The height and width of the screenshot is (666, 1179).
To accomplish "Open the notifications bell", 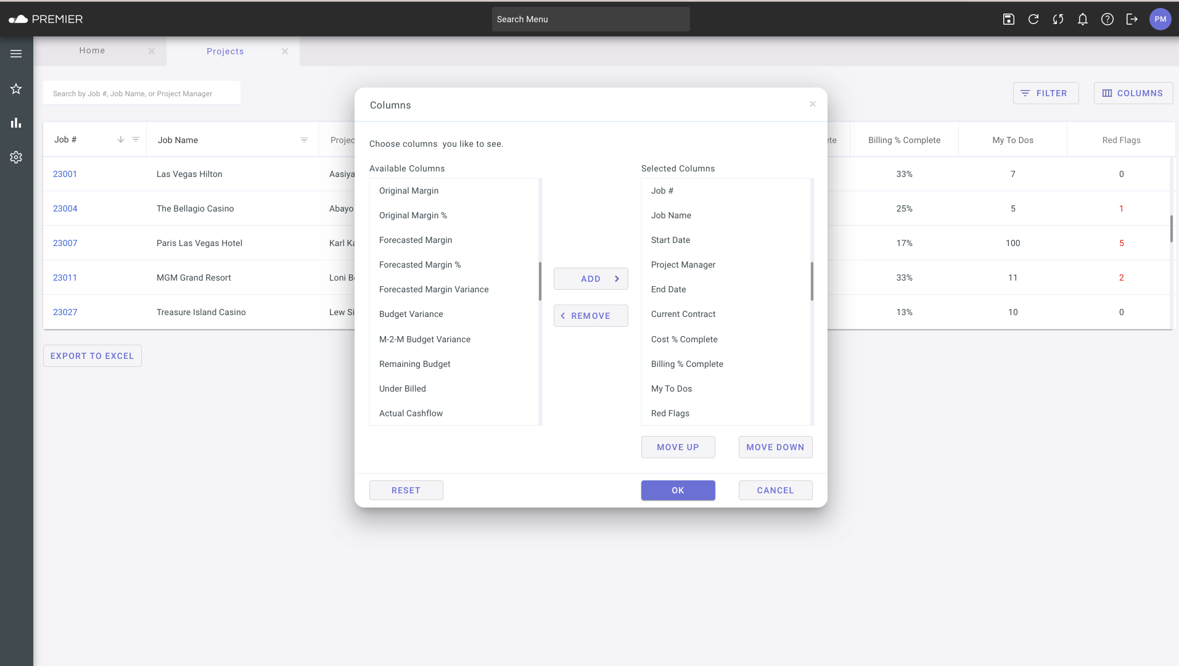I will [1082, 19].
